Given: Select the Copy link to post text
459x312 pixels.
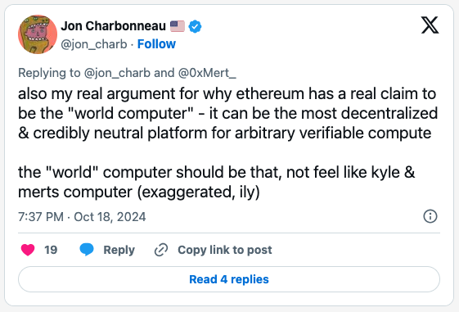Looking at the screenshot, I should (x=225, y=250).
